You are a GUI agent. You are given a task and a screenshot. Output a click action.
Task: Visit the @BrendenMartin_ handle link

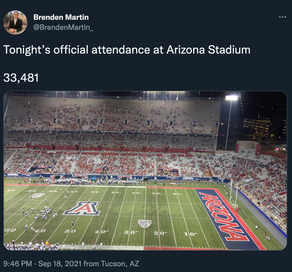[63, 27]
